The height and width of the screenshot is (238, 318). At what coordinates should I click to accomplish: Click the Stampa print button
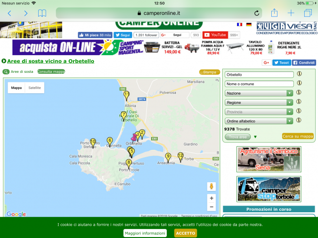pos(209,72)
